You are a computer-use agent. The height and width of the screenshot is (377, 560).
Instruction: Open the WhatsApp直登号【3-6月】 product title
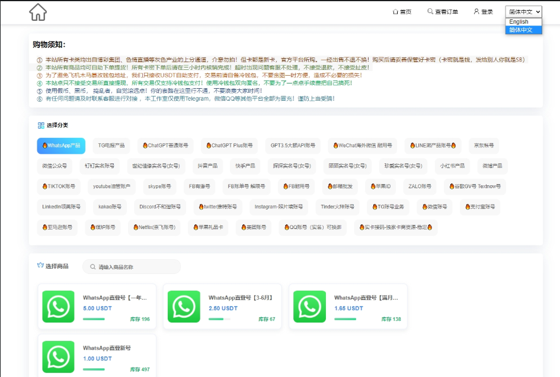(x=241, y=298)
